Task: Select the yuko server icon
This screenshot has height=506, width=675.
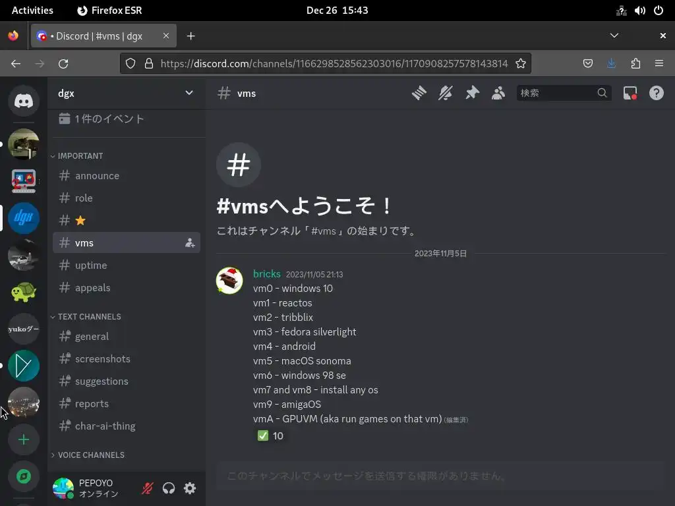Action: pyautogui.click(x=24, y=329)
